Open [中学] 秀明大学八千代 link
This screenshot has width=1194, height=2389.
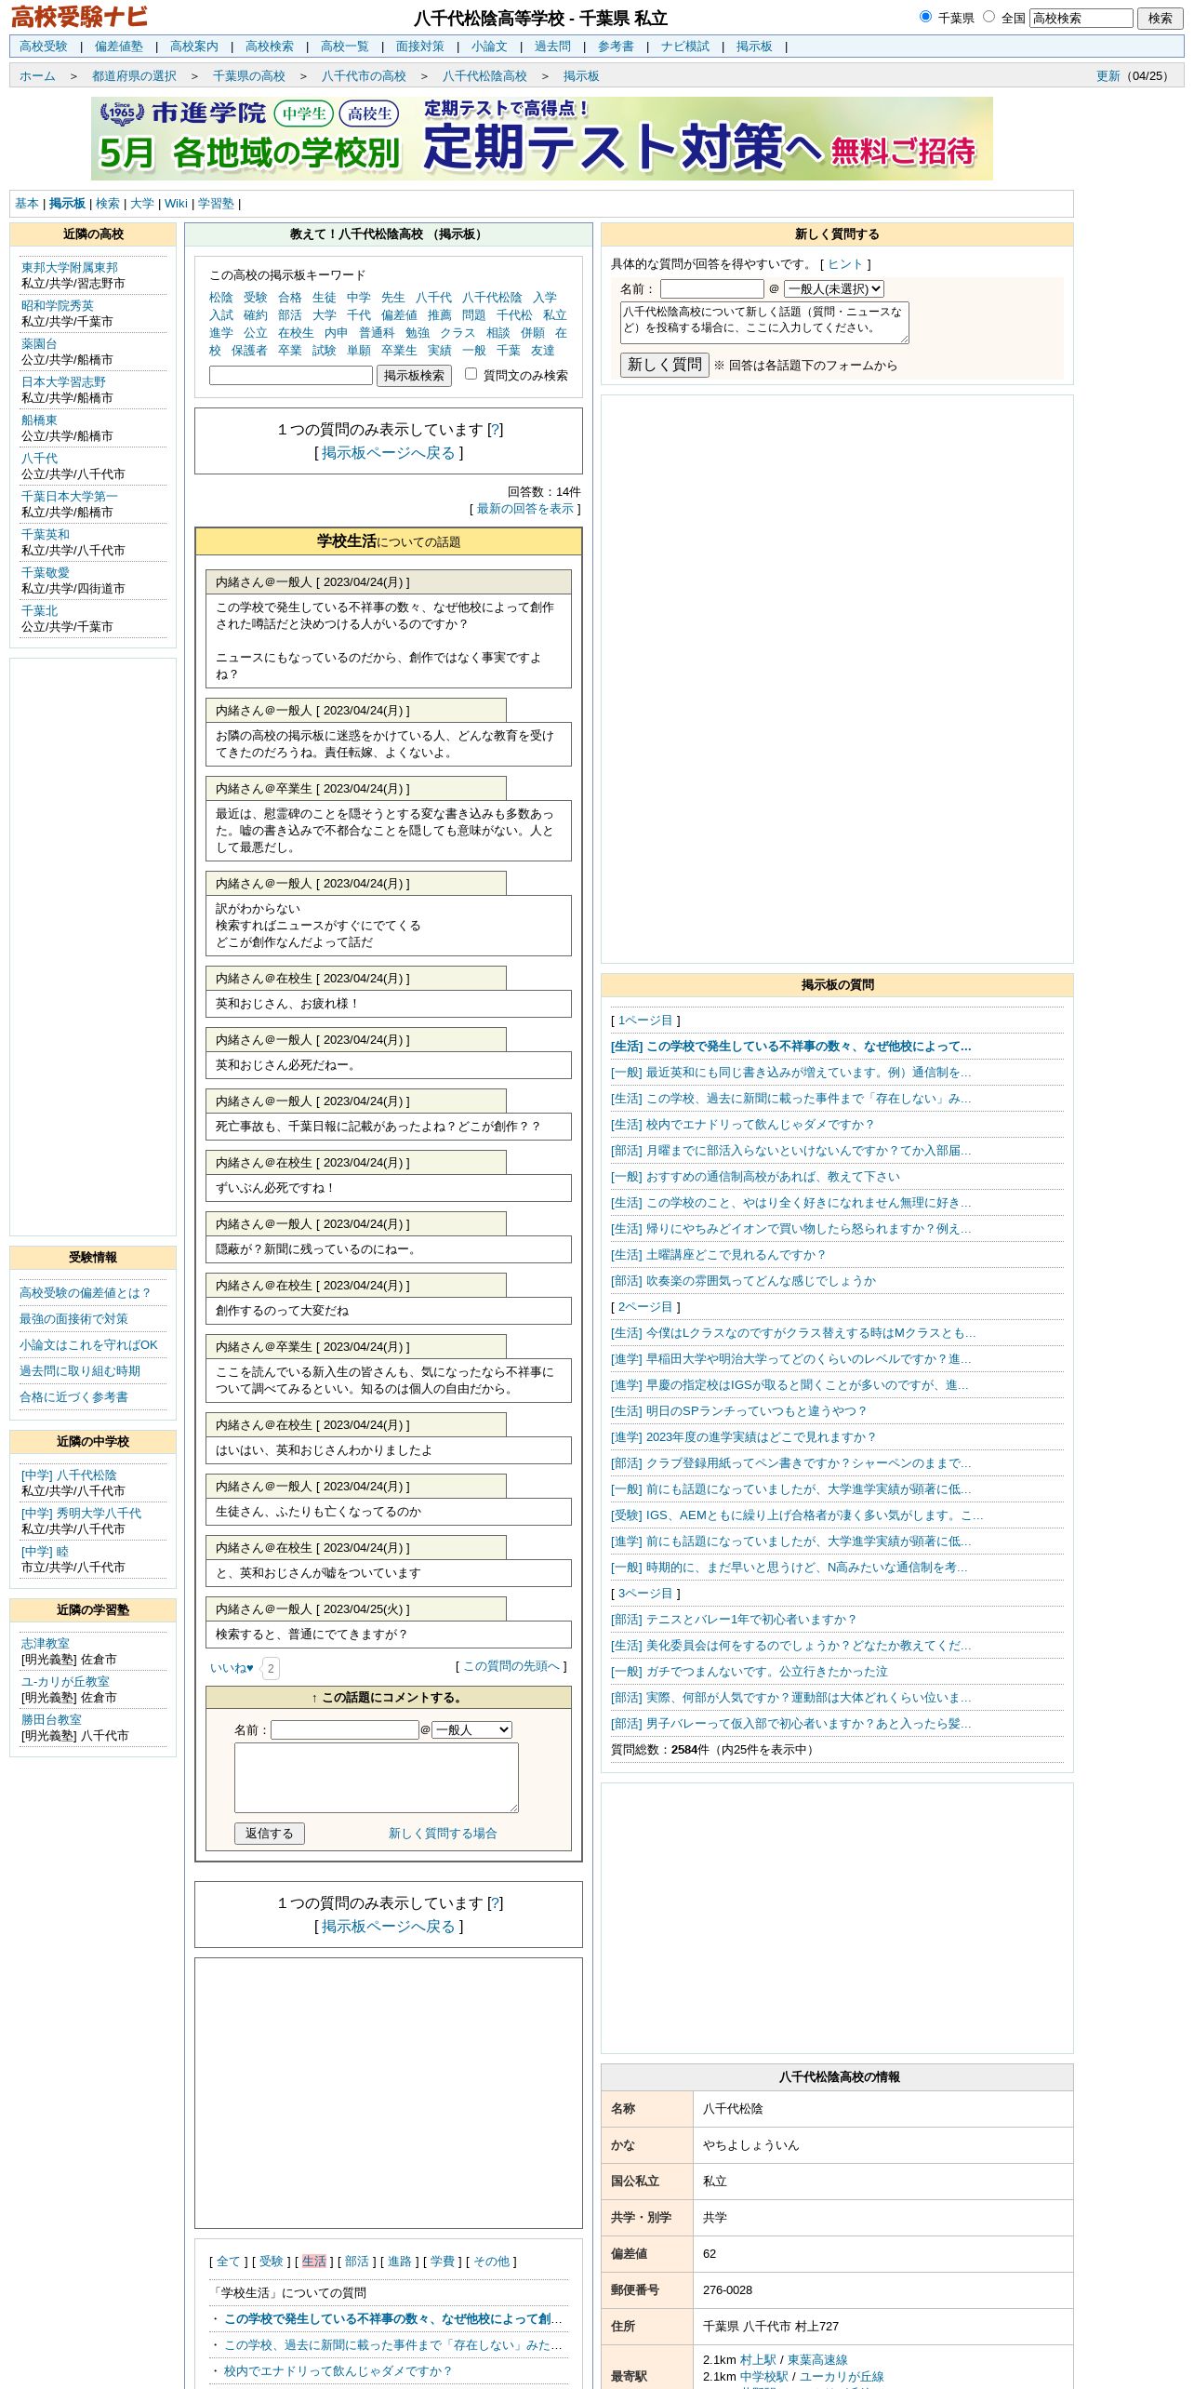coord(82,1514)
